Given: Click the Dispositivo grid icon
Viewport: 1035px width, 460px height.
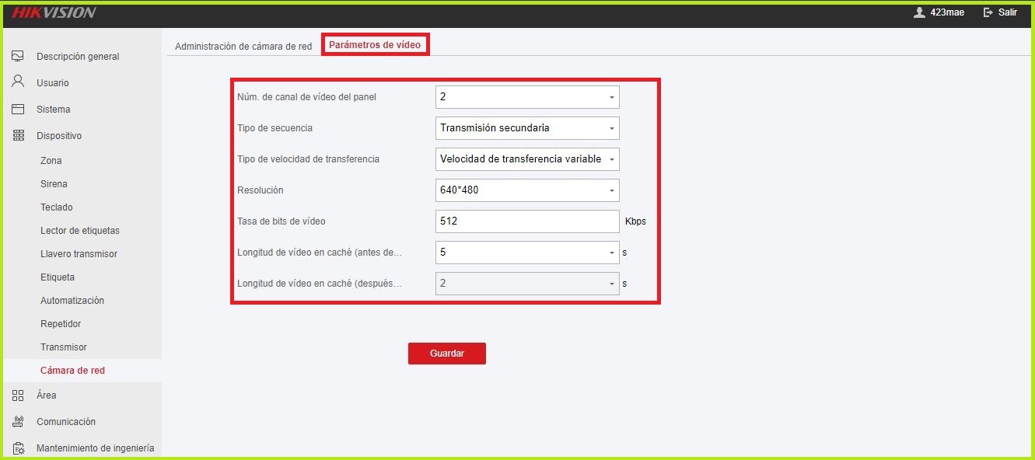Looking at the screenshot, I should [18, 135].
